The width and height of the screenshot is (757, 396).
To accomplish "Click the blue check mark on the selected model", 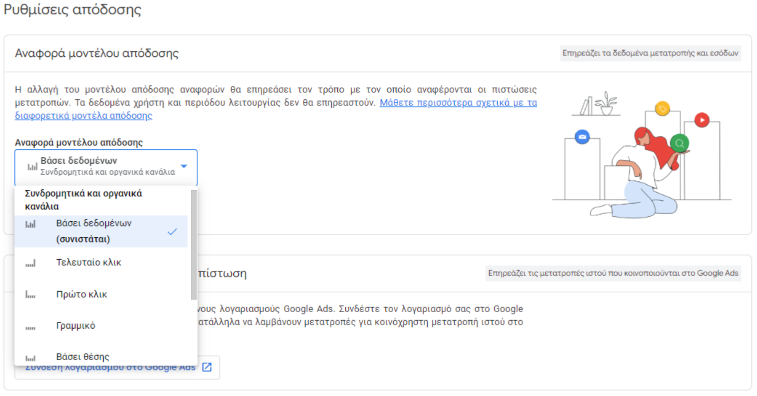I will point(172,232).
